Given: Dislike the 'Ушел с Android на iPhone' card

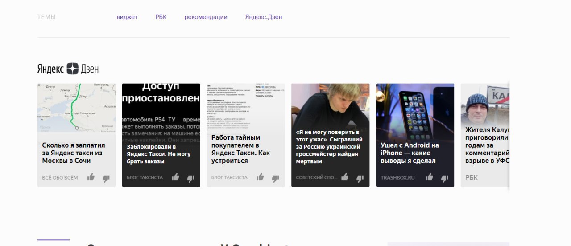Looking at the screenshot, I should tap(445, 178).
